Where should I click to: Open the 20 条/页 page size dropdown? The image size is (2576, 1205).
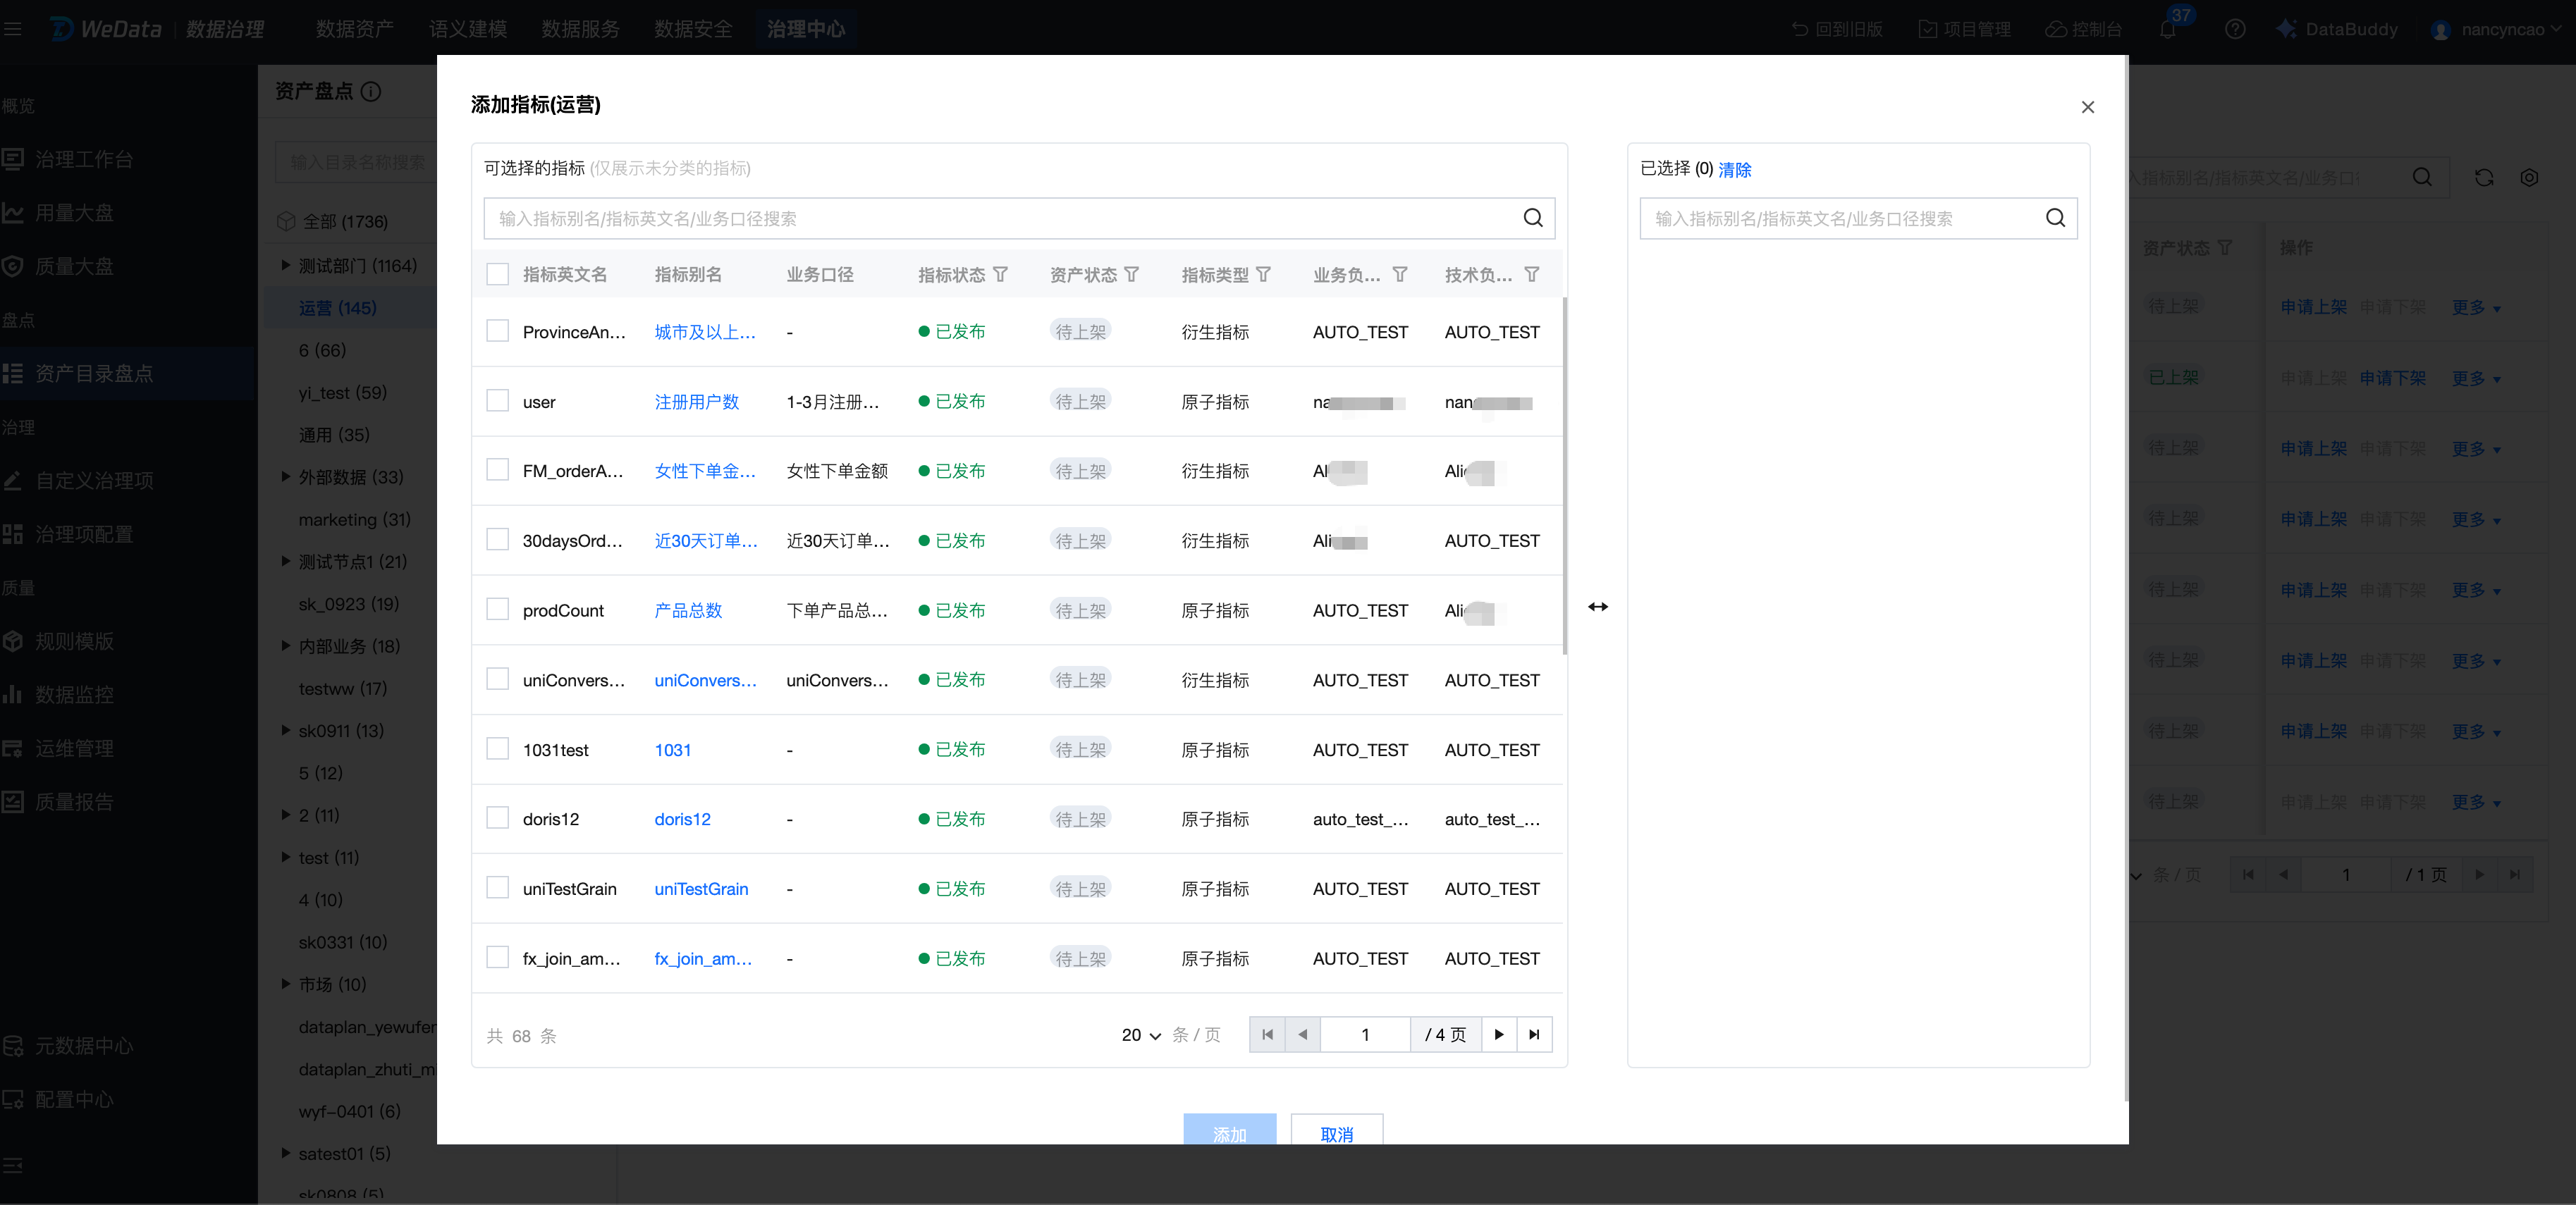pos(1141,1035)
